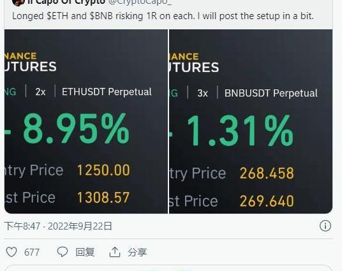Open the Il Capo Of Crypto profile name
The width and height of the screenshot is (342, 271).
[66, 2]
